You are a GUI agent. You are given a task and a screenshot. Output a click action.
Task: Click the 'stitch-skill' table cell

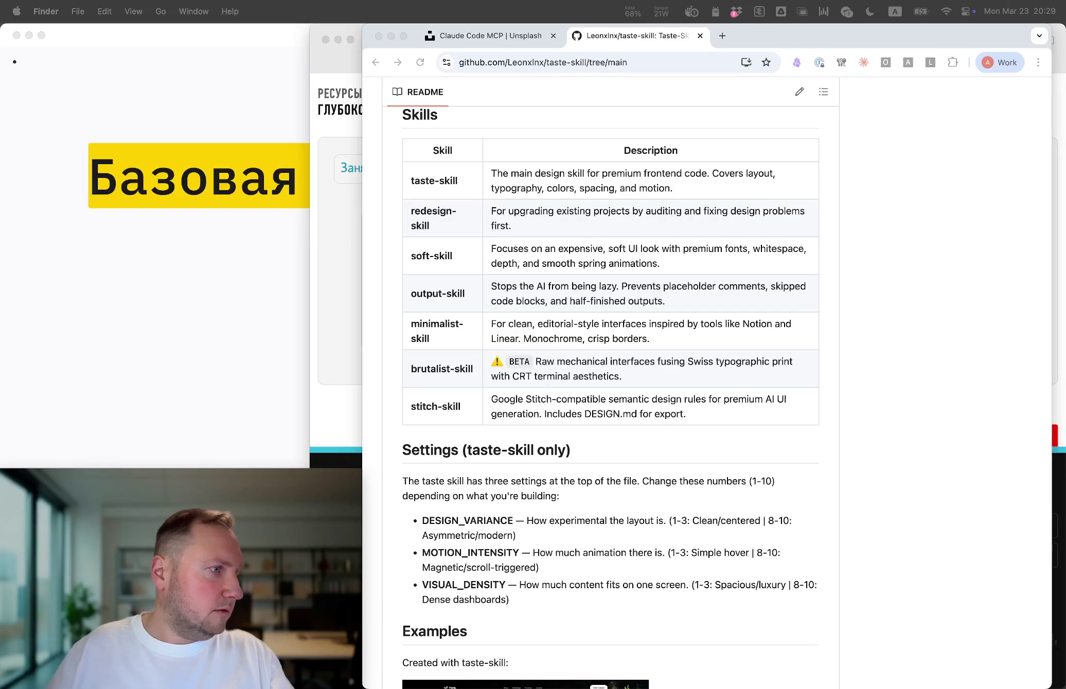[x=442, y=406]
